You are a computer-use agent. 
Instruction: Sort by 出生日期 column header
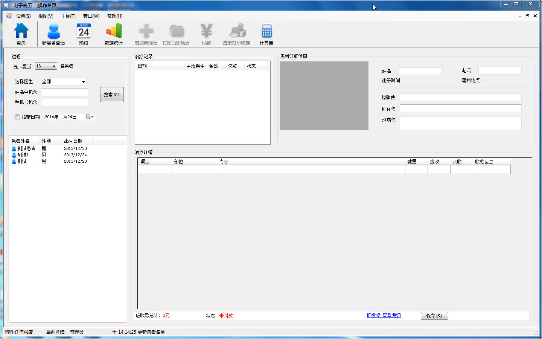(77, 141)
